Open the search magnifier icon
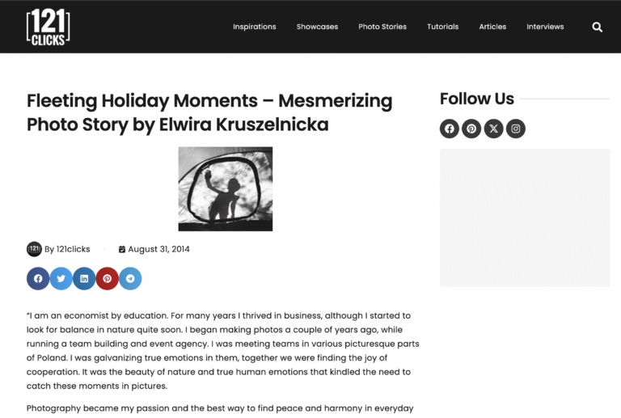 pyautogui.click(x=597, y=27)
